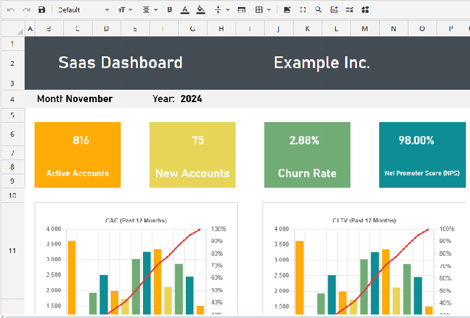The height and width of the screenshot is (318, 470).
Task: Save the spreadsheet with the floppy disk icon
Action: coord(42,10)
